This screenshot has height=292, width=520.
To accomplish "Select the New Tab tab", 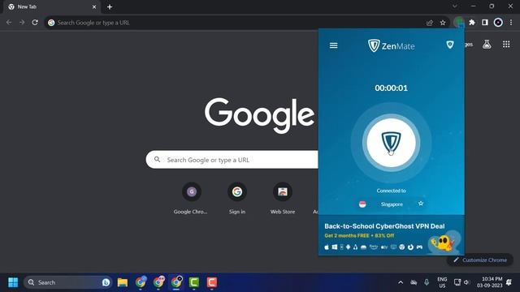I will (x=51, y=7).
